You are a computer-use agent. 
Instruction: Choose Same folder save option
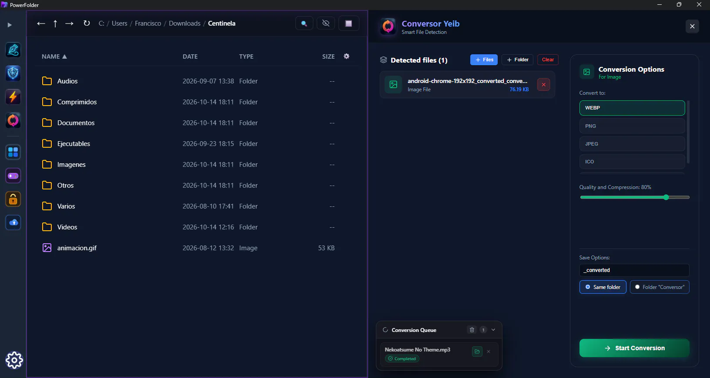(x=603, y=287)
